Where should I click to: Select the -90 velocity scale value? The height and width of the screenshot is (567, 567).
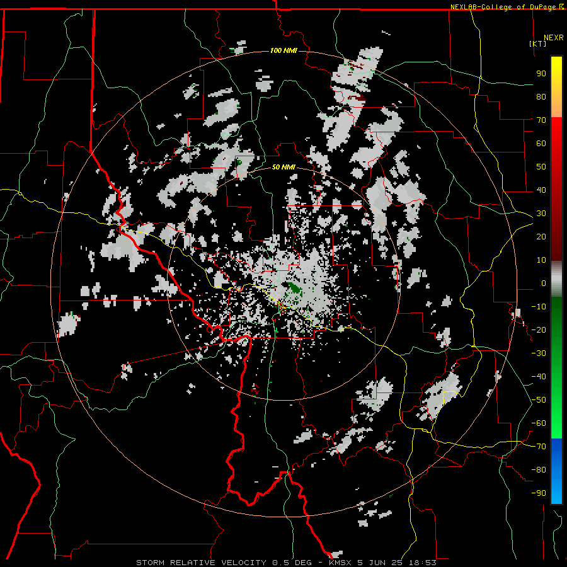pyautogui.click(x=539, y=493)
